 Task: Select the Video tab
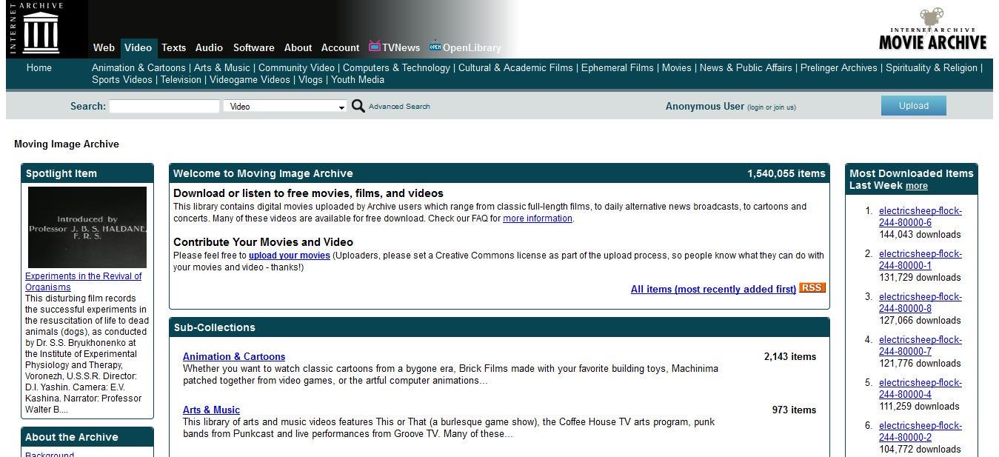(138, 47)
